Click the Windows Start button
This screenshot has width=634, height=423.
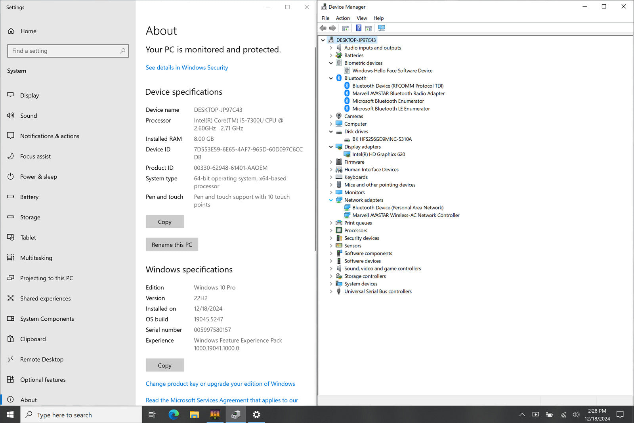(x=10, y=415)
